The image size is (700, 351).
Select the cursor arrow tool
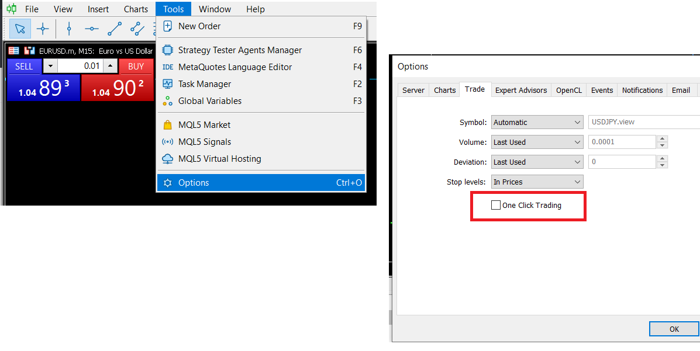[20, 28]
